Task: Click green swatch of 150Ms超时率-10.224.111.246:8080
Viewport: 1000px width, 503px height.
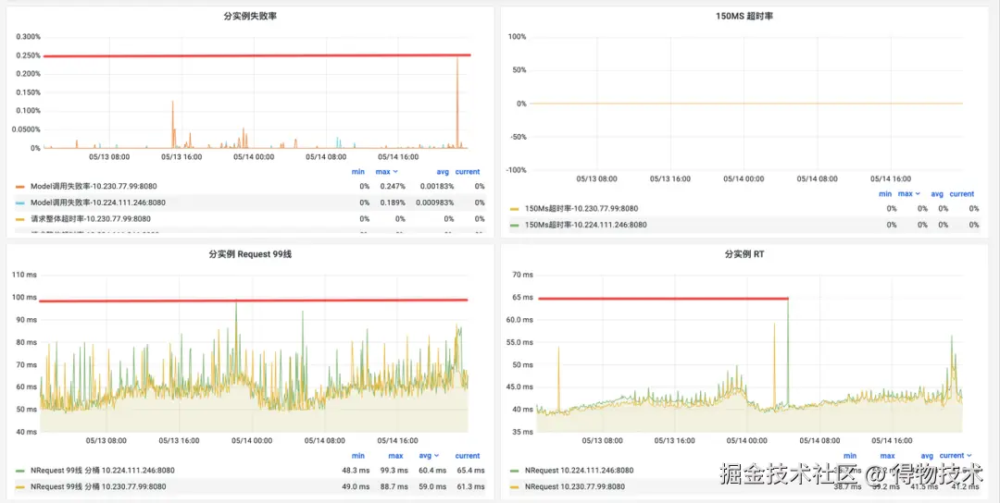Action: pos(514,225)
